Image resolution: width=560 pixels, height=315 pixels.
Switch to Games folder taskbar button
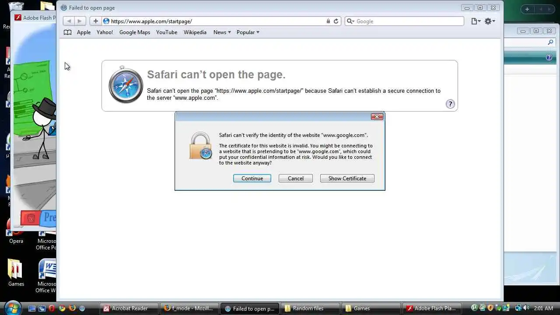(x=370, y=308)
